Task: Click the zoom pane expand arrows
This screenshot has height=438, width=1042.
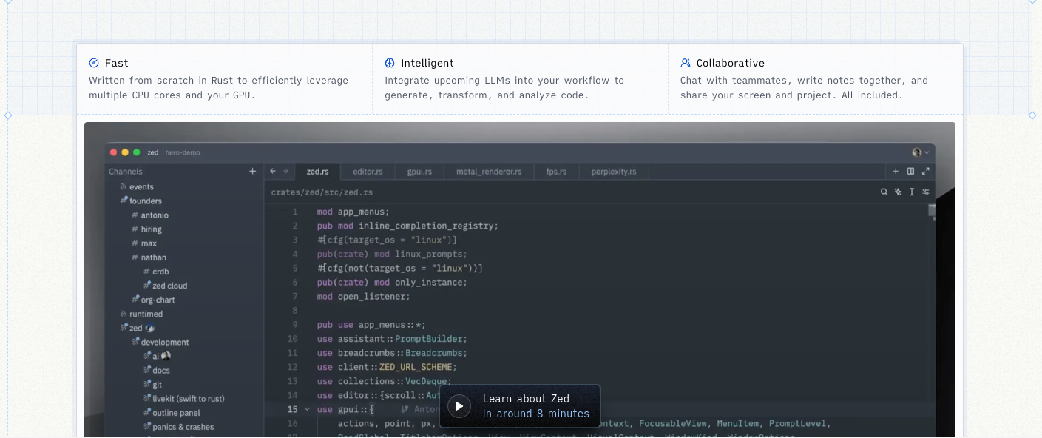Action: (x=925, y=172)
